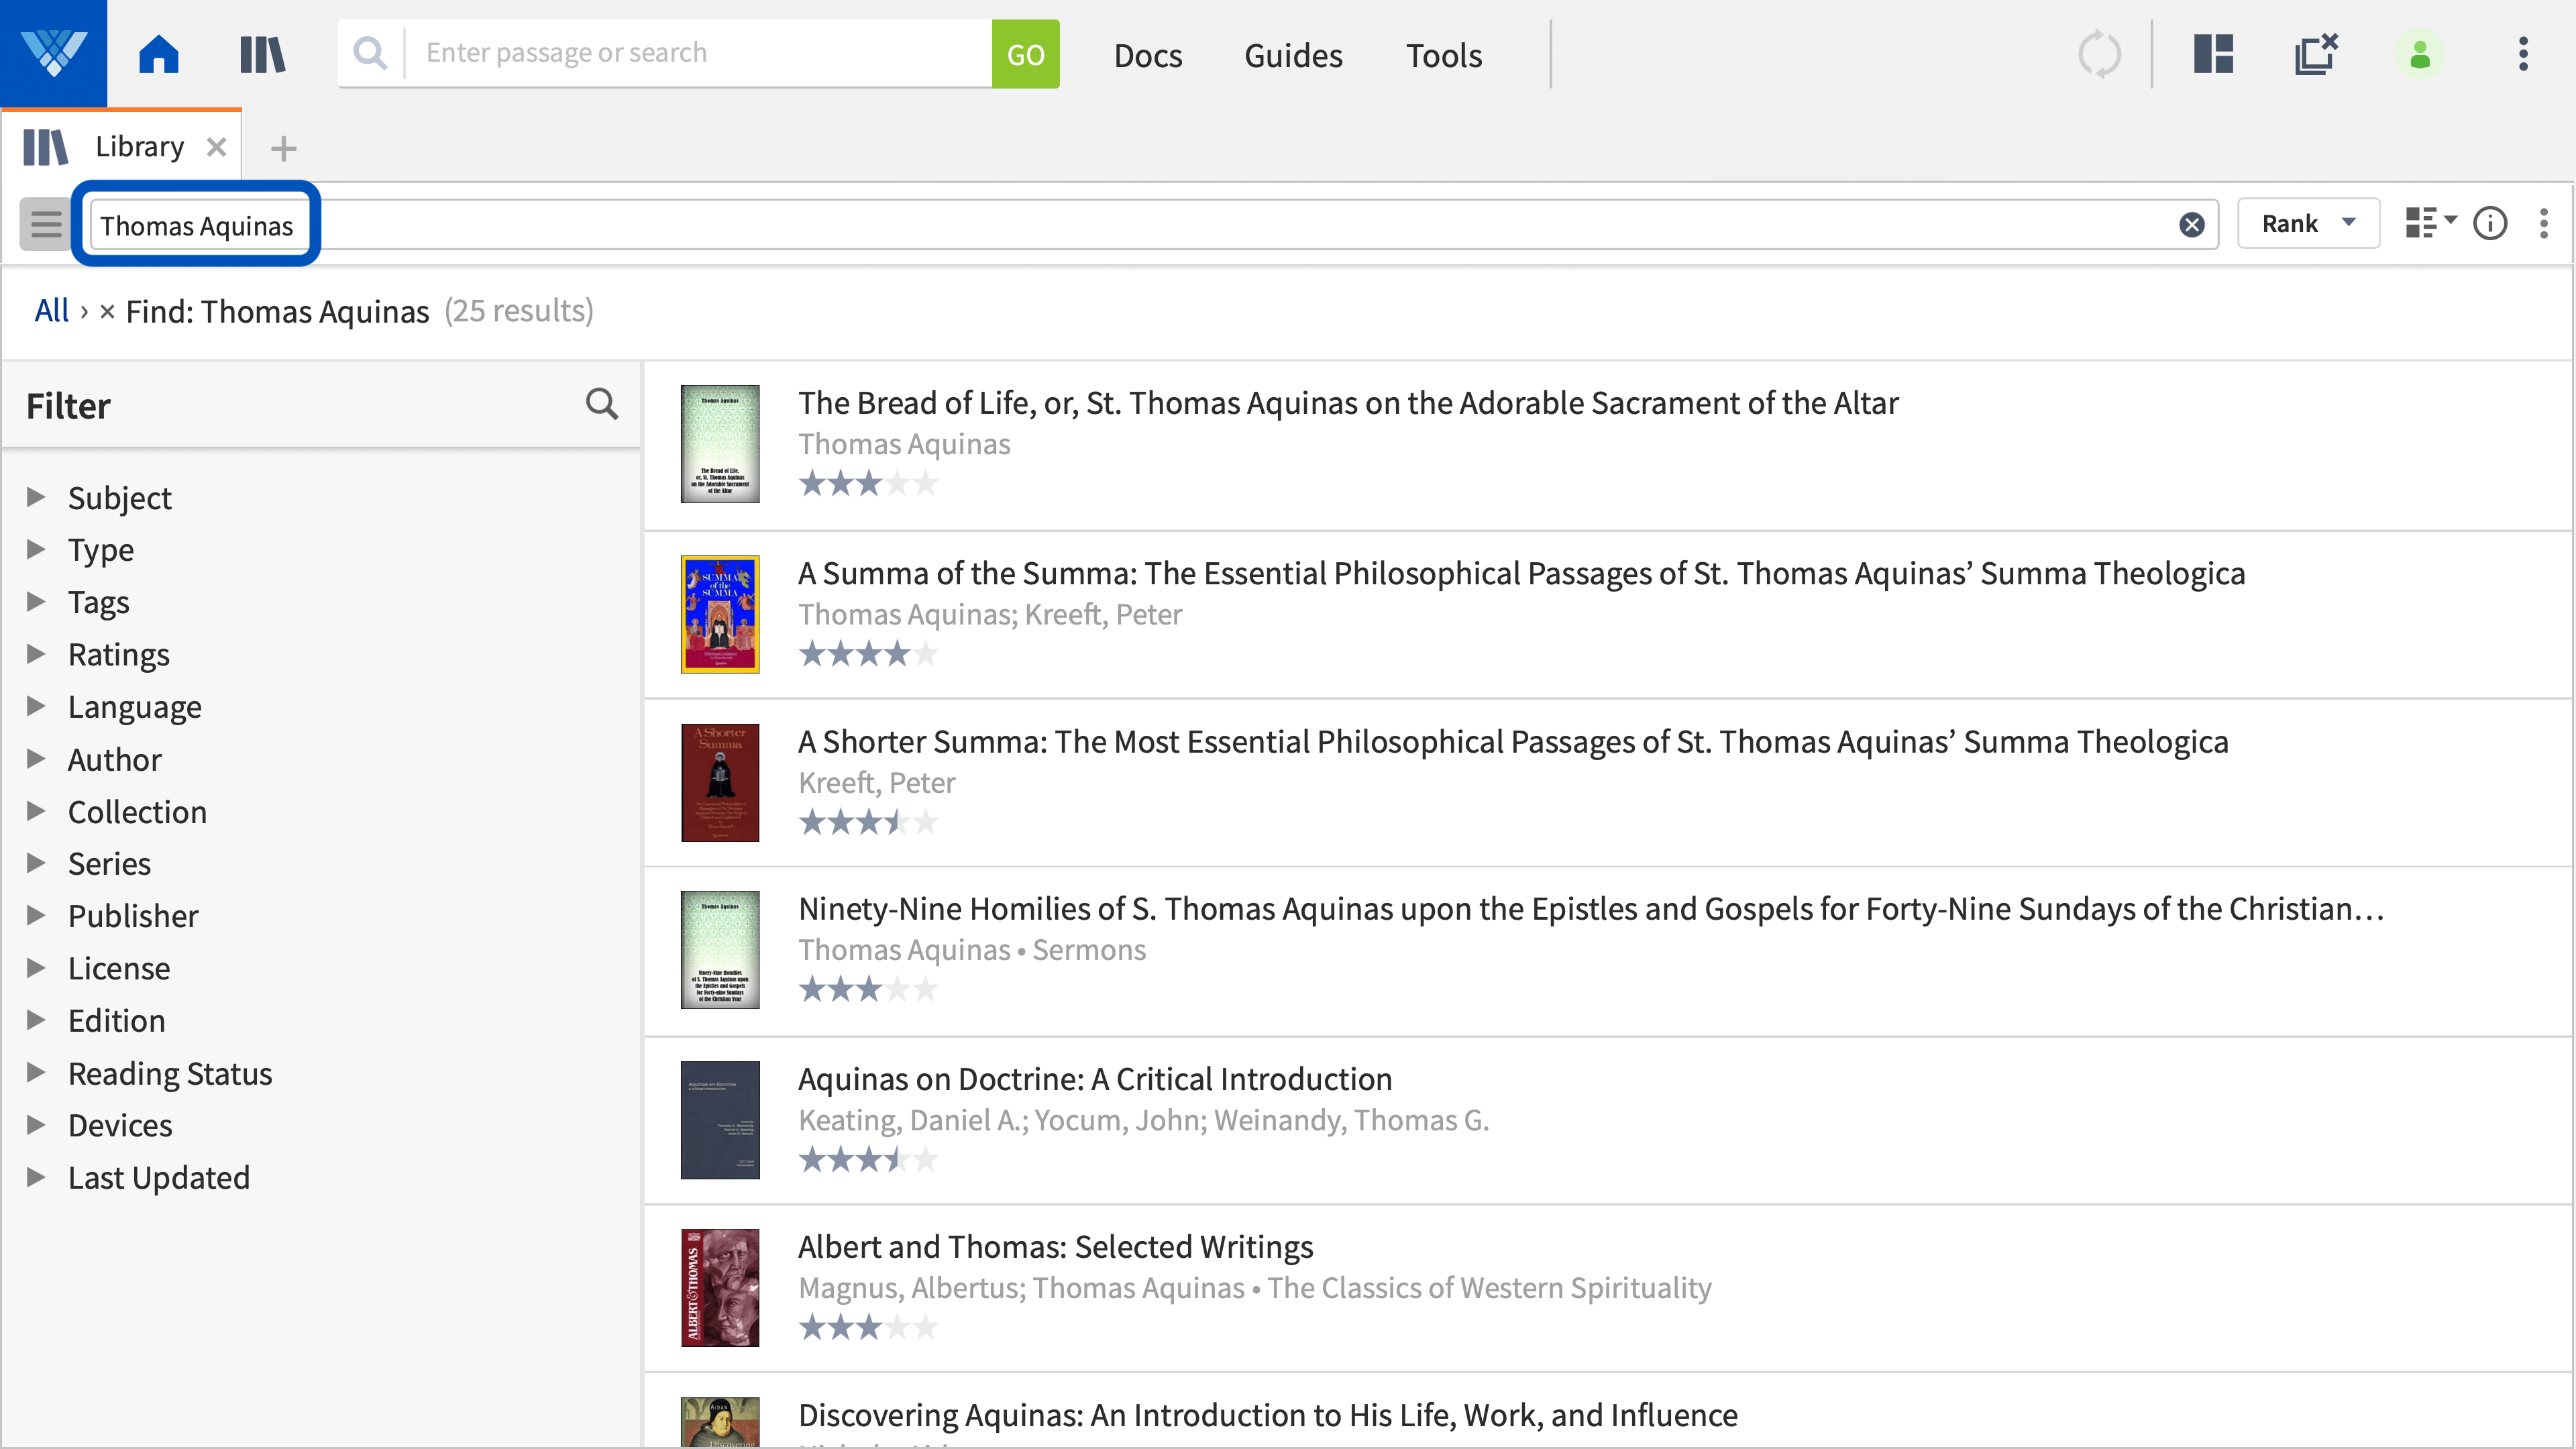2576x1449 pixels.
Task: Click The Bread of Life cover thumbnail
Action: (x=720, y=444)
